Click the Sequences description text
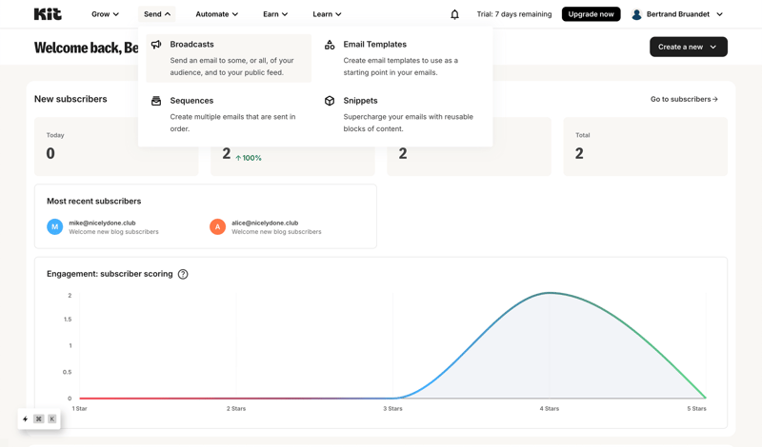762x447 pixels. pos(232,123)
